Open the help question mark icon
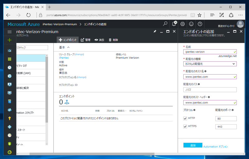 click(200, 24)
